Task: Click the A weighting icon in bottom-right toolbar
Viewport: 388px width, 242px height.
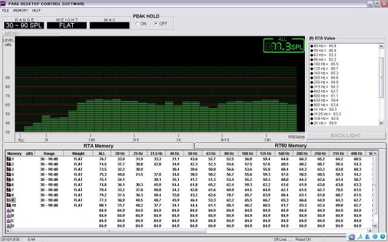Action: [360, 237]
